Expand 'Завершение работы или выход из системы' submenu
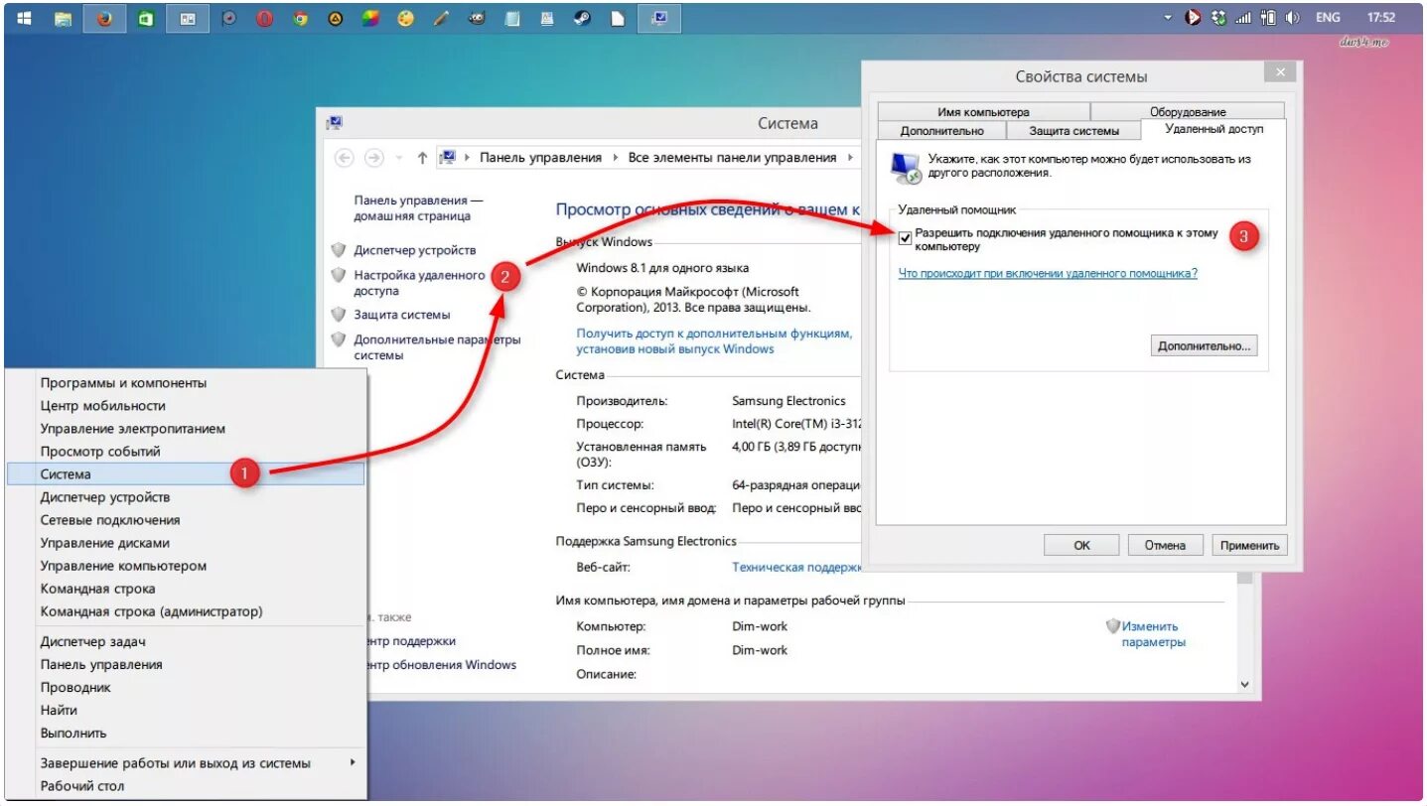 [x=186, y=763]
